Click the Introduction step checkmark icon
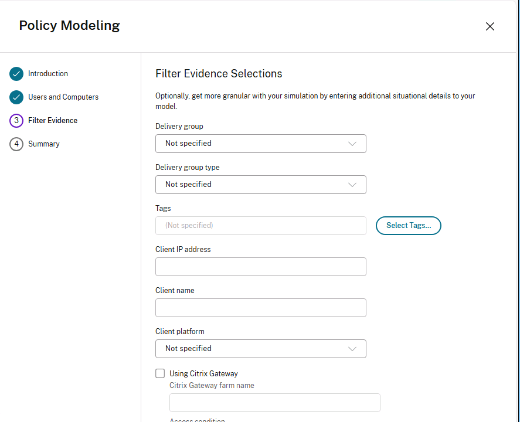The height and width of the screenshot is (422, 520). [x=16, y=74]
